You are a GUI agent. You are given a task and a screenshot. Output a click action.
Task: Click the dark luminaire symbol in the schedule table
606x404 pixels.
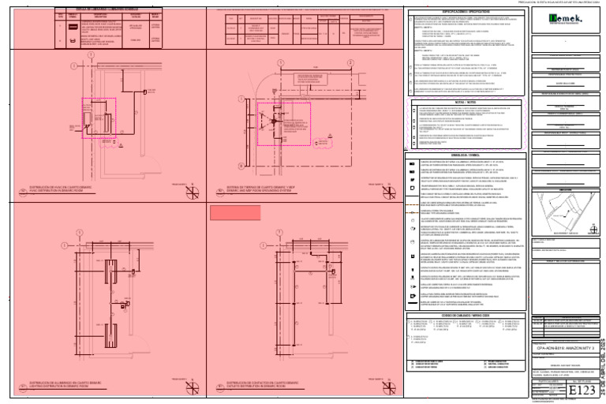point(73,27)
